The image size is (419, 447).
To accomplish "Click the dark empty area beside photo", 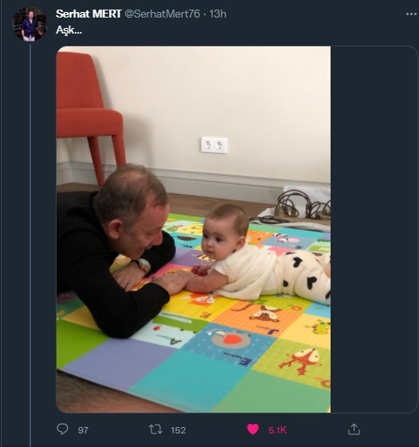I will click(374, 229).
